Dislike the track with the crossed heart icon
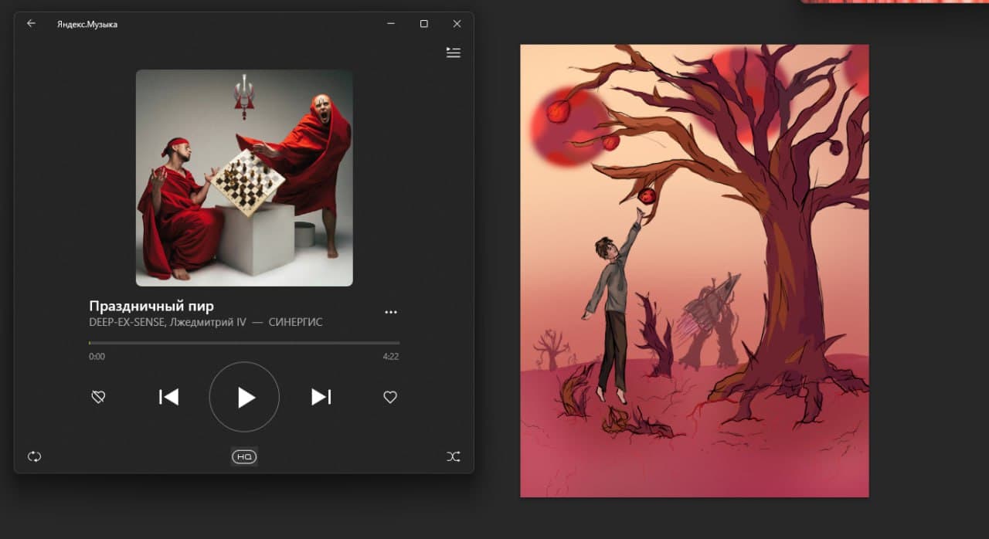 click(98, 397)
